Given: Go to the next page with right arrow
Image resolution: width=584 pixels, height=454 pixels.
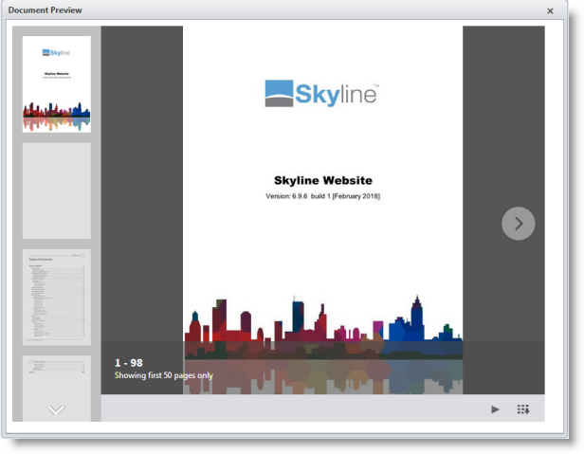Looking at the screenshot, I should (x=518, y=224).
